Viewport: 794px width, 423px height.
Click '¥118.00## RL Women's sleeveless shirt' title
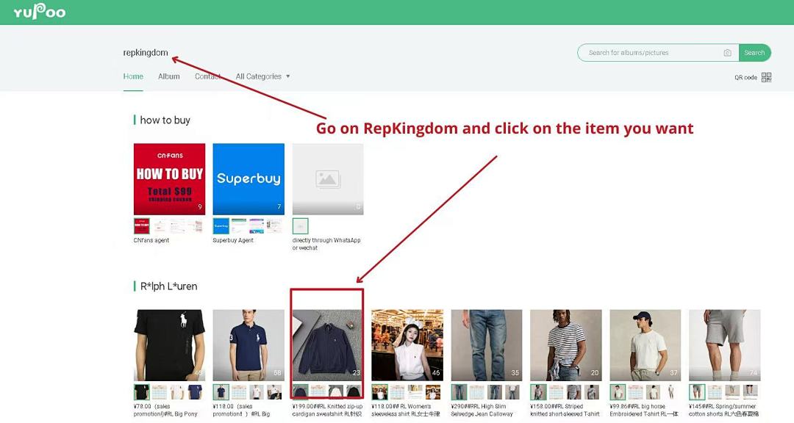406,410
